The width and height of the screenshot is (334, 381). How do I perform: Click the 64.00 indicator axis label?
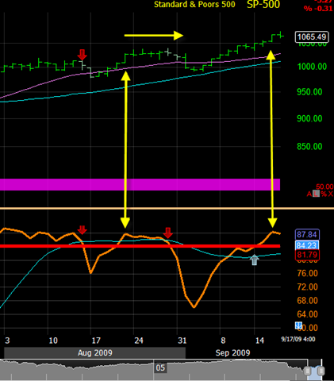(x=307, y=314)
